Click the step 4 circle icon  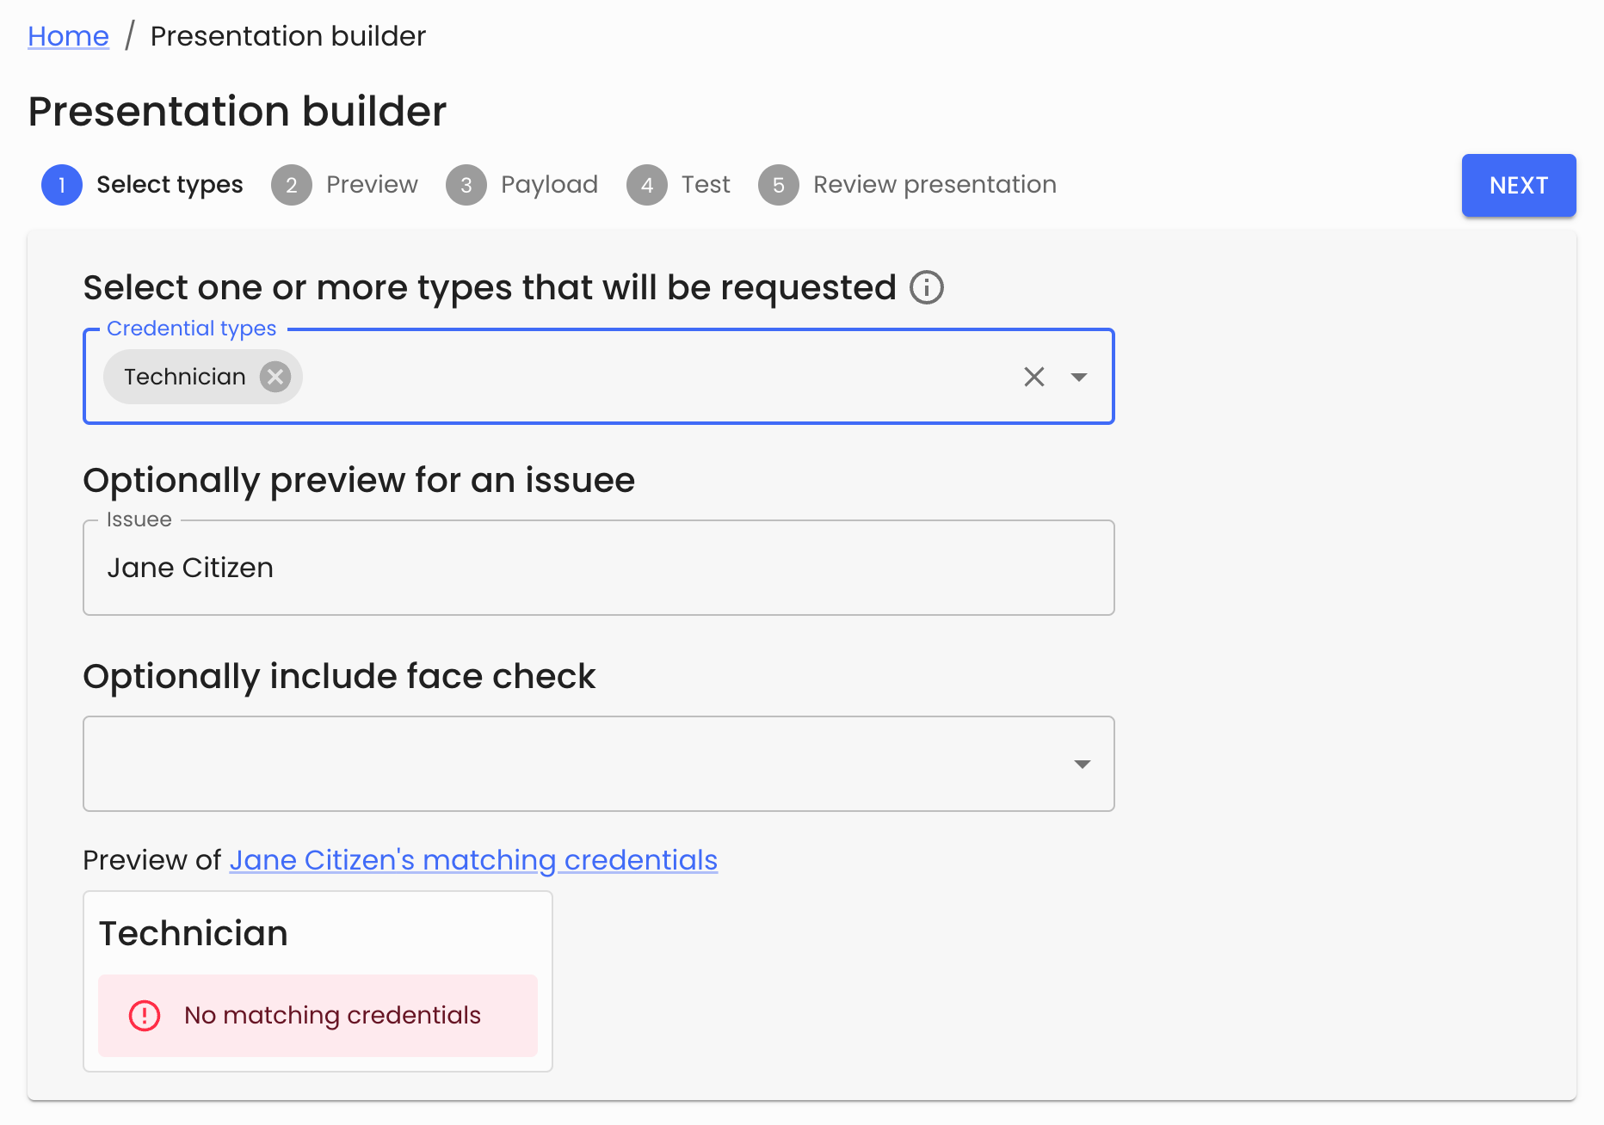tap(647, 185)
